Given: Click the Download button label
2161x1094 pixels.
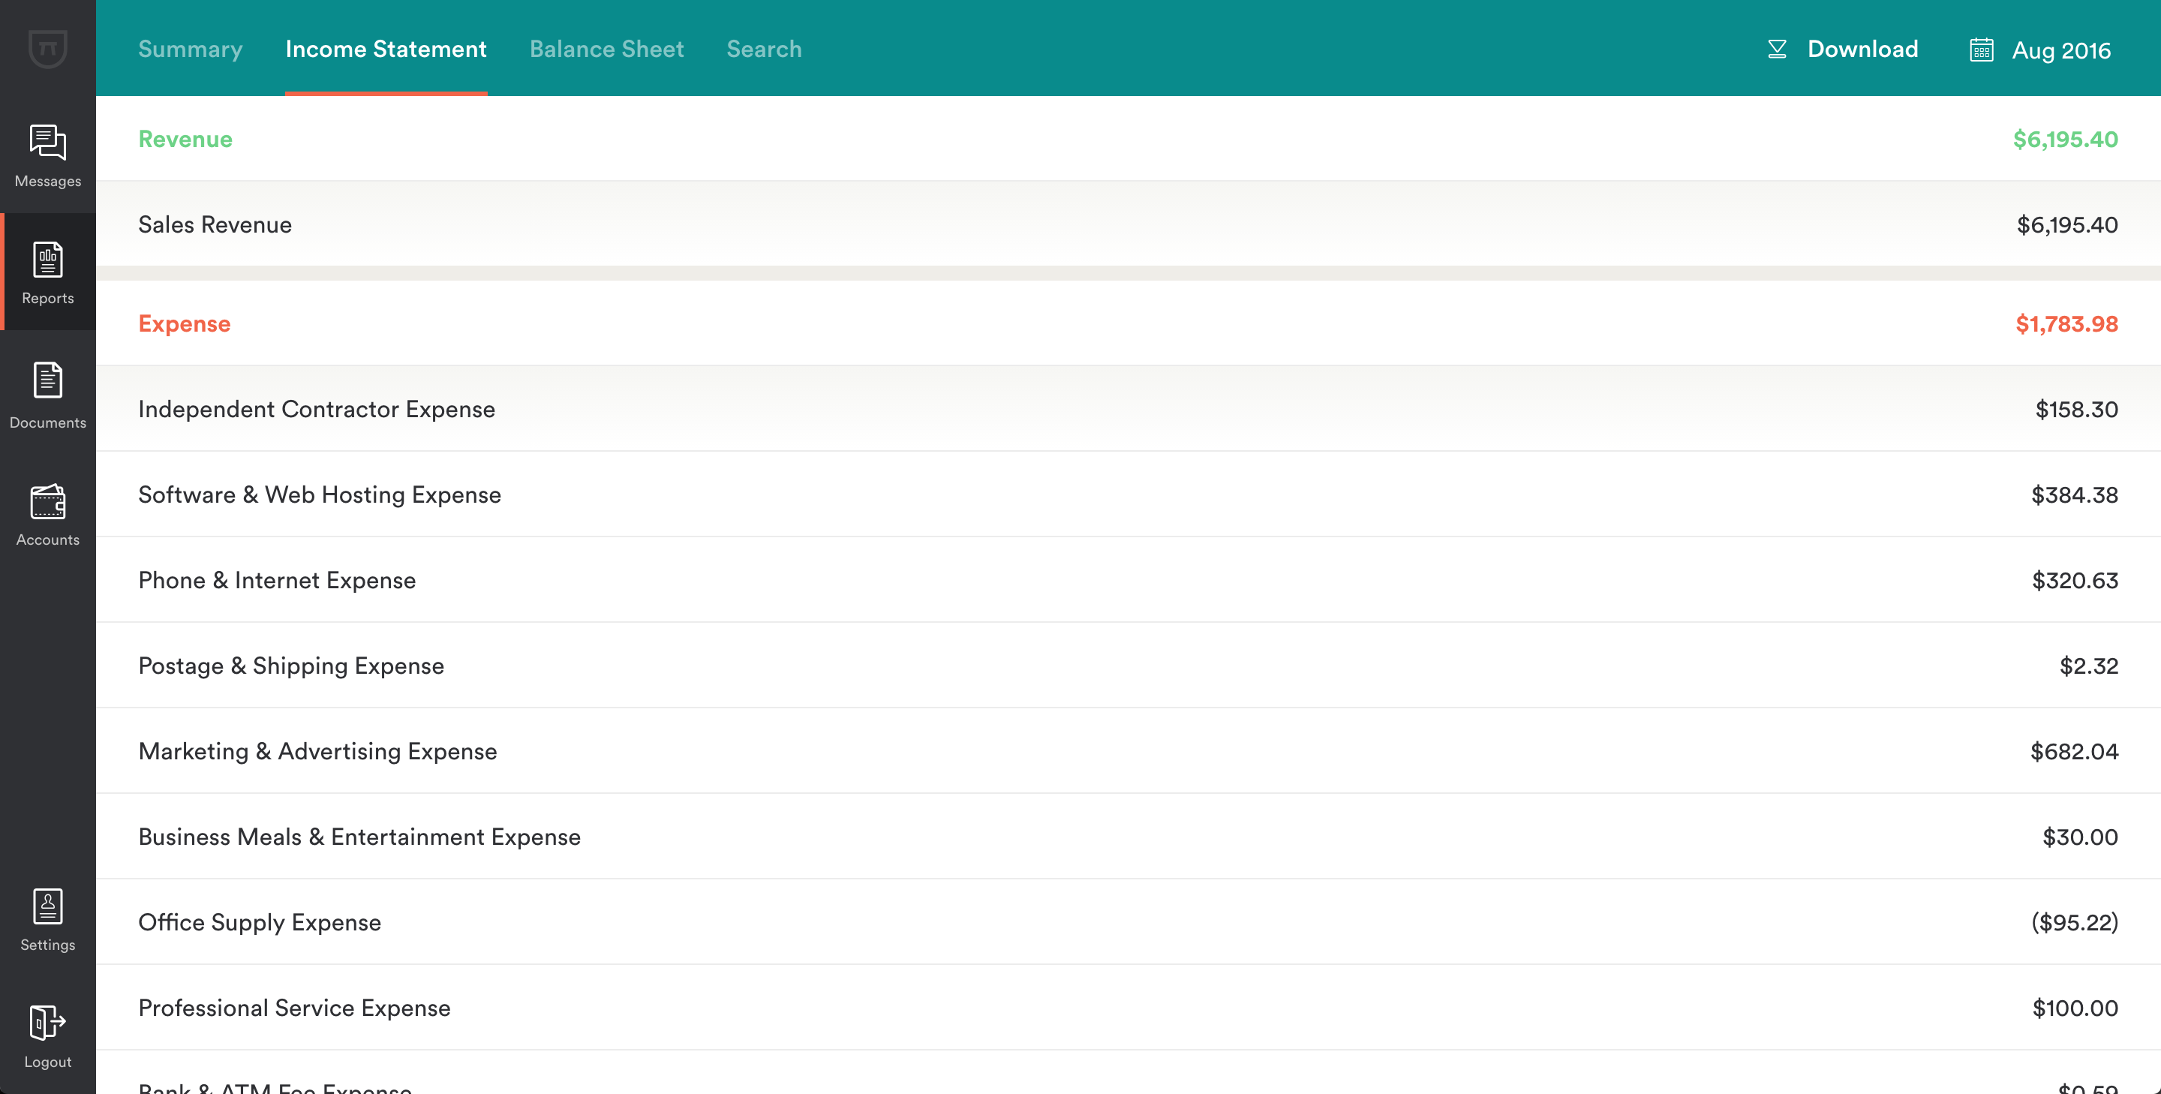Looking at the screenshot, I should click(x=1862, y=49).
